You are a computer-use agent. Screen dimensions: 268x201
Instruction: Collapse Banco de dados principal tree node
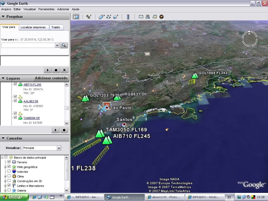(x=2, y=157)
